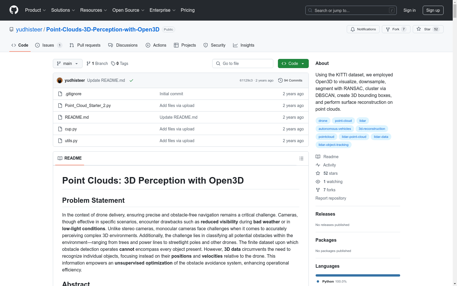Click the Search or jump to field
This screenshot has height=286, width=457.
click(351, 10)
